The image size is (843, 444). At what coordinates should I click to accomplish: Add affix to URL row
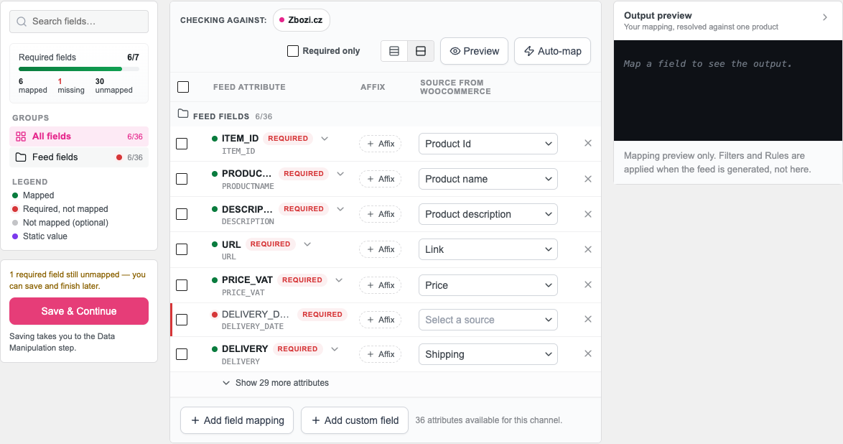pos(380,249)
